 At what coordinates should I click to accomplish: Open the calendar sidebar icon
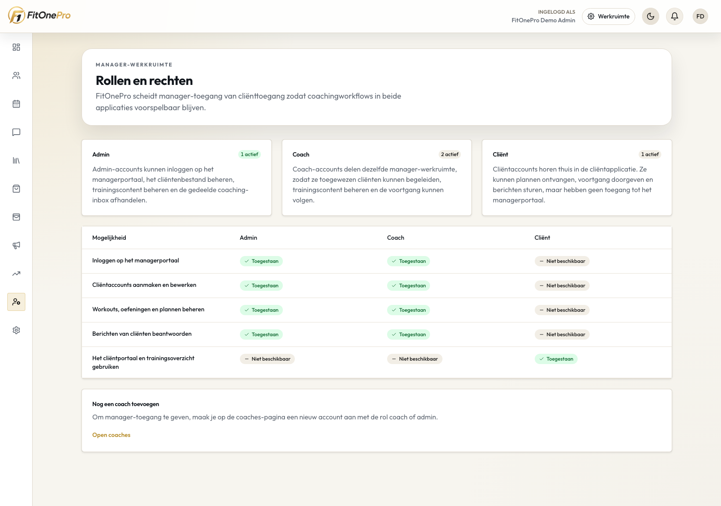click(16, 104)
